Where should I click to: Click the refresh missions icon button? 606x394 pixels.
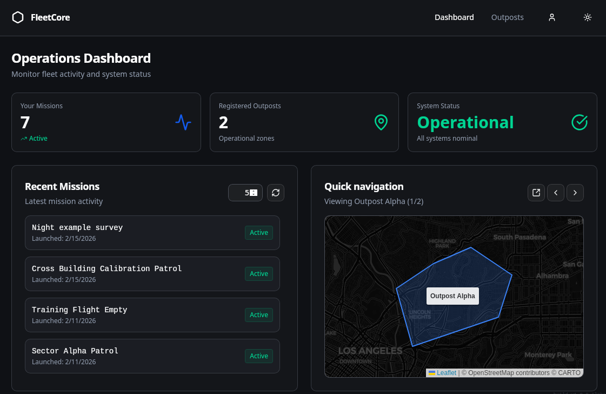[276, 193]
